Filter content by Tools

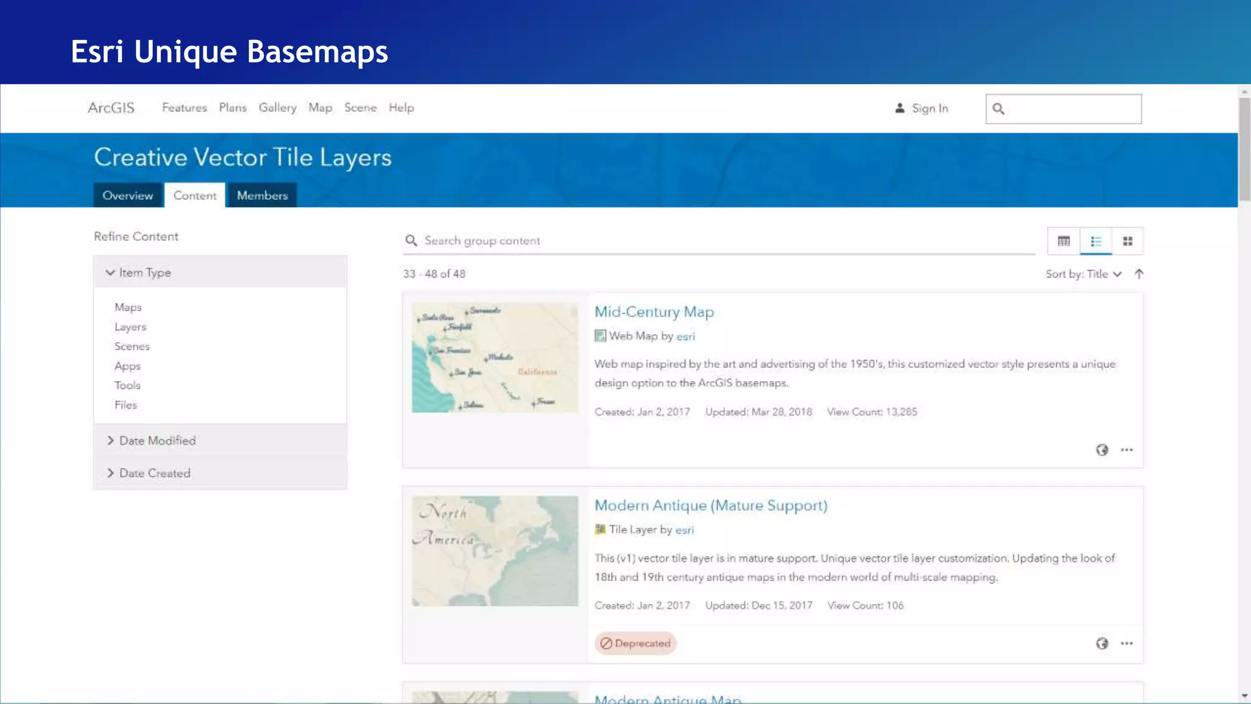pyautogui.click(x=127, y=386)
